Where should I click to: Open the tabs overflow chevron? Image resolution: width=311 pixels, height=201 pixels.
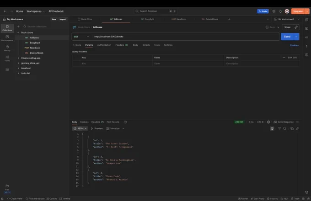(268, 19)
